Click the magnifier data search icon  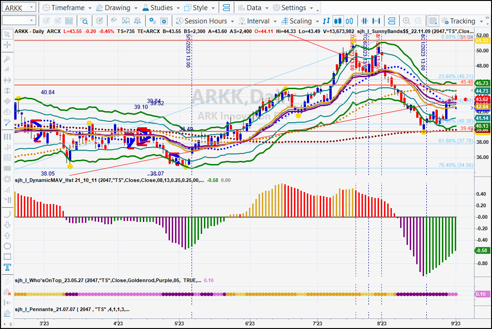tap(84, 21)
